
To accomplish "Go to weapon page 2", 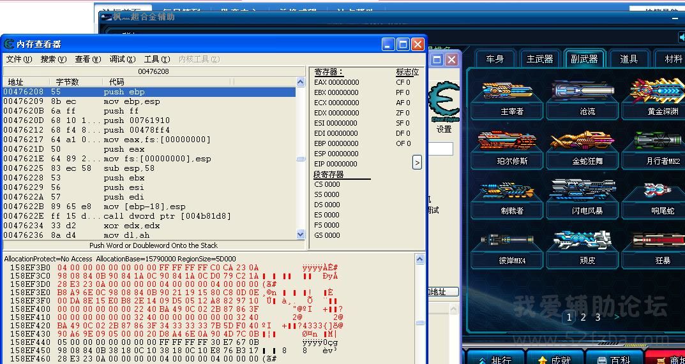I will click(583, 317).
